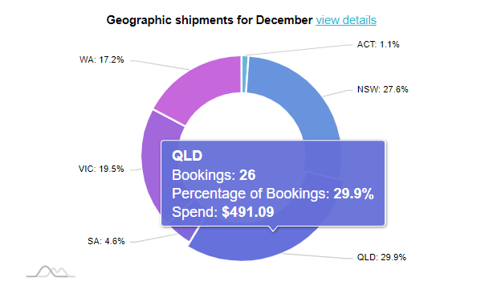Viewport: 481px width, 294px height.
Task: Click the Bookings: 26 tooltip line
Action: tap(214, 175)
